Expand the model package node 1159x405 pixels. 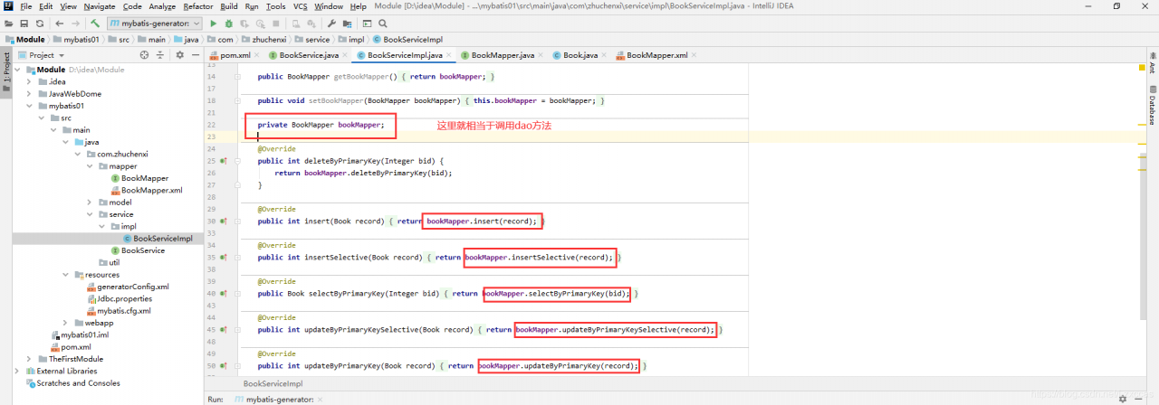click(90, 202)
